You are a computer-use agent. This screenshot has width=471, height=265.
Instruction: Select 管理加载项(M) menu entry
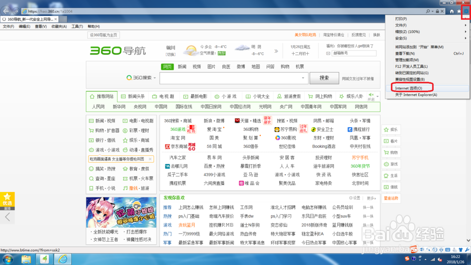(428, 60)
